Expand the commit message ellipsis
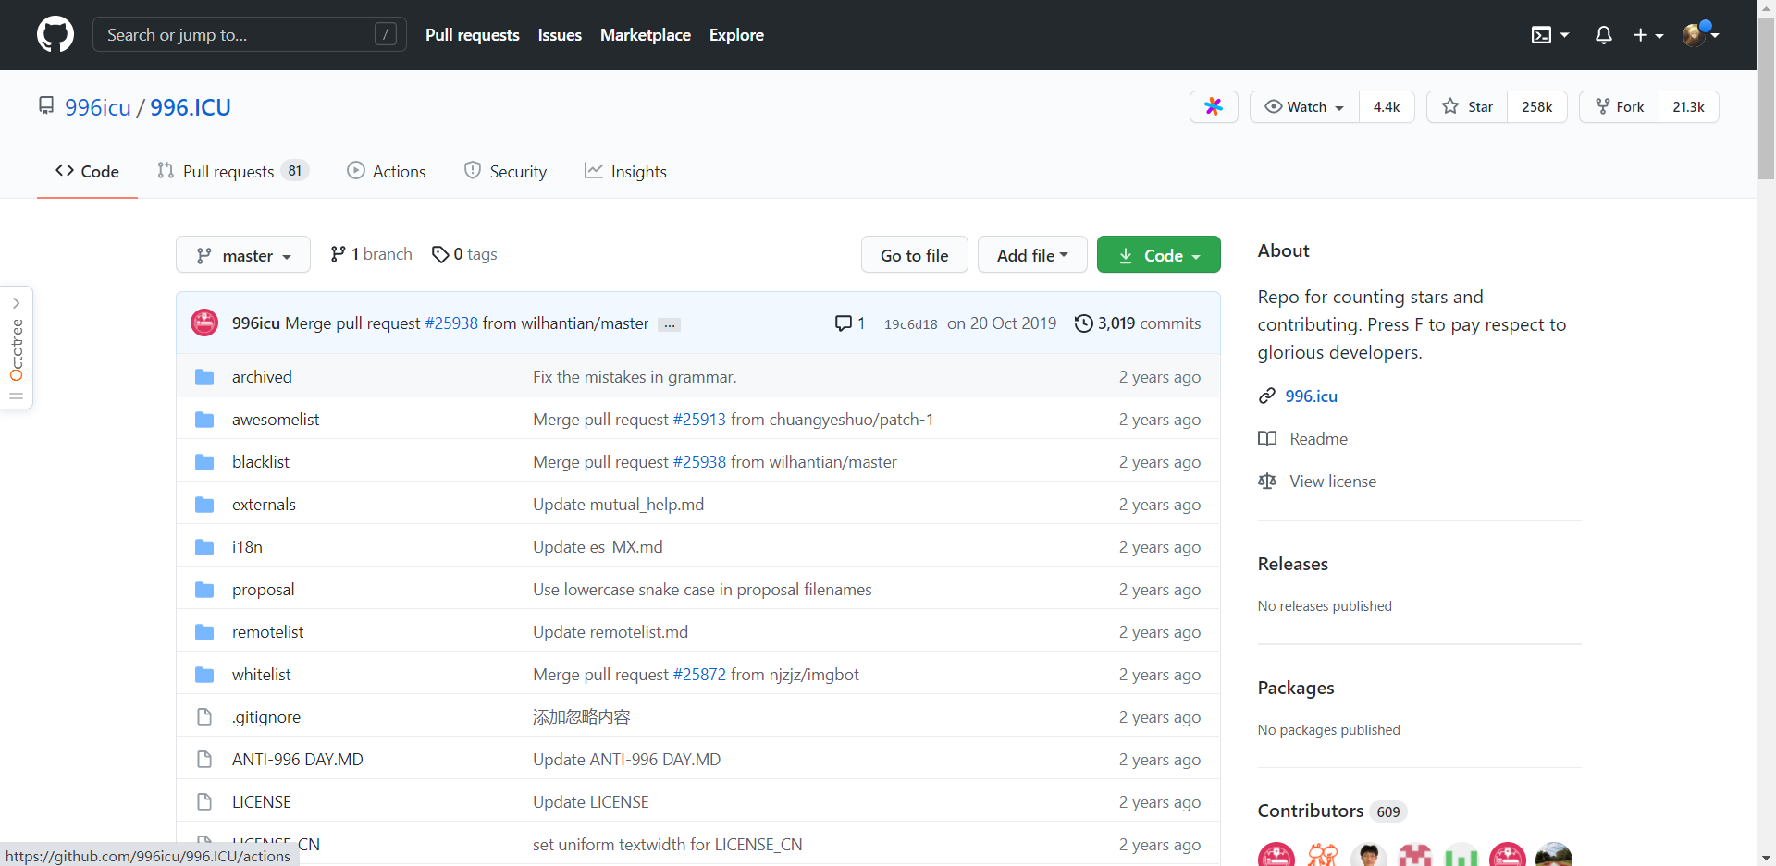 pos(670,324)
